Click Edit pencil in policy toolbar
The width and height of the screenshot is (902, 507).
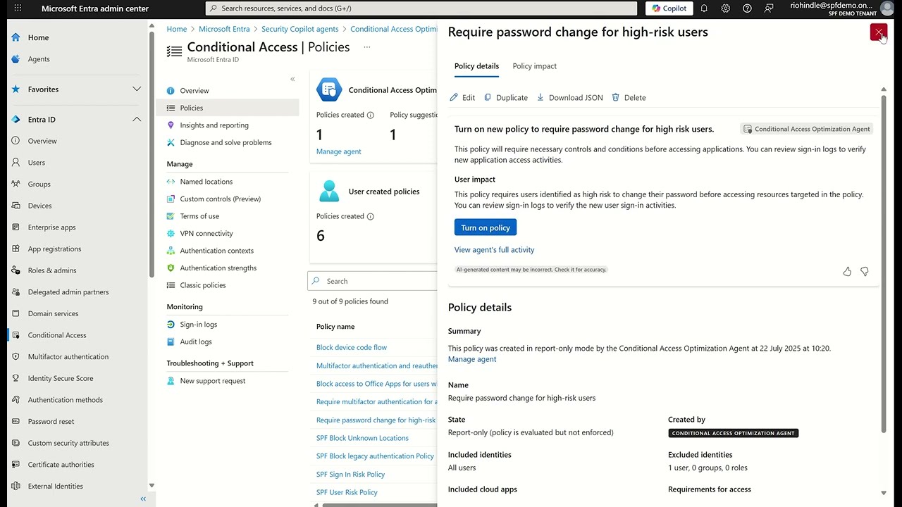tap(462, 98)
